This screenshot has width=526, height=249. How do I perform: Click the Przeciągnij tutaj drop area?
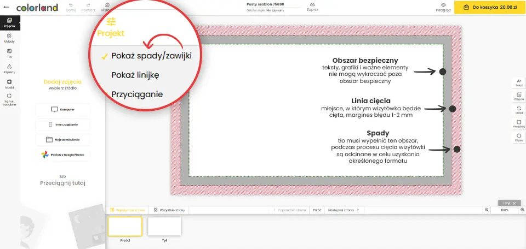point(62,183)
